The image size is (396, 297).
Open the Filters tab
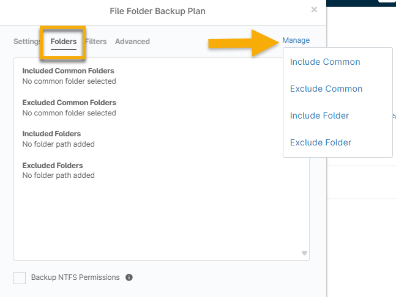tap(96, 42)
